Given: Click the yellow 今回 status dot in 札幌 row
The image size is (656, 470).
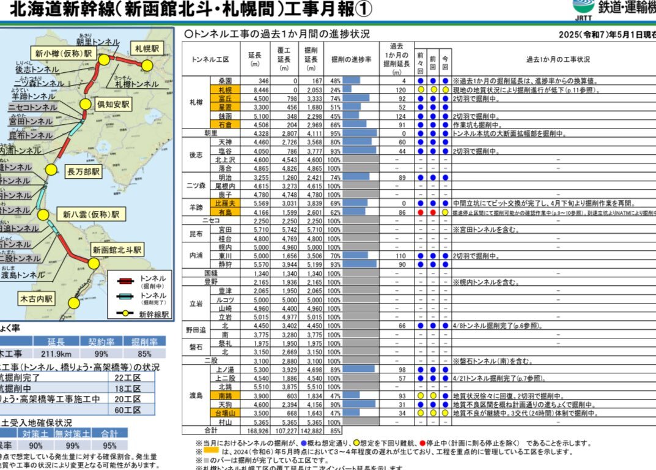Looking at the screenshot, I should tap(445, 89).
